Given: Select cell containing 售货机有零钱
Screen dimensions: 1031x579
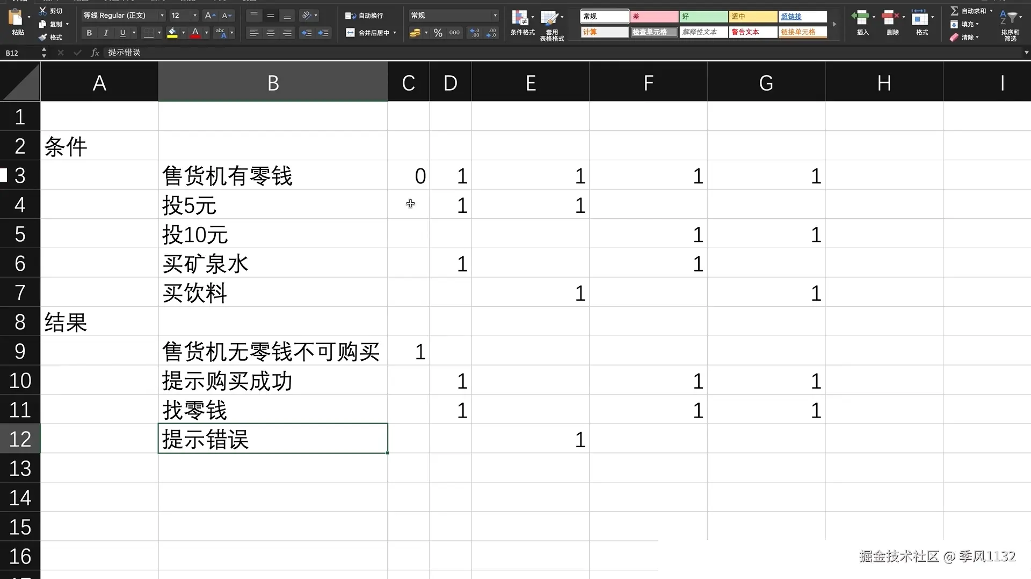Looking at the screenshot, I should [x=273, y=176].
